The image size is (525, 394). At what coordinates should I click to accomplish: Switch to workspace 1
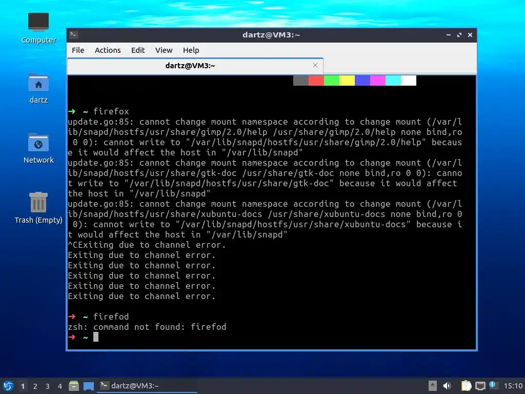coord(23,386)
